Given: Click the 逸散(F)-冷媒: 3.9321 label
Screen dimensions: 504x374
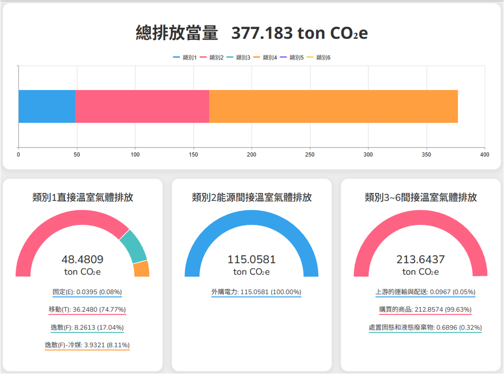Looking at the screenshot, I should (87, 345).
